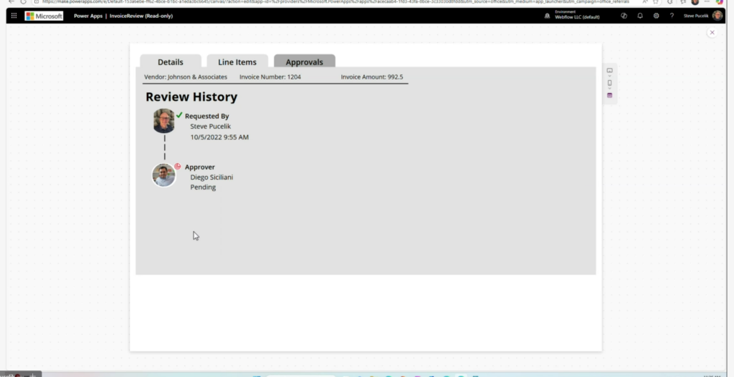
Task: Close the app preview with X
Action: [712, 32]
